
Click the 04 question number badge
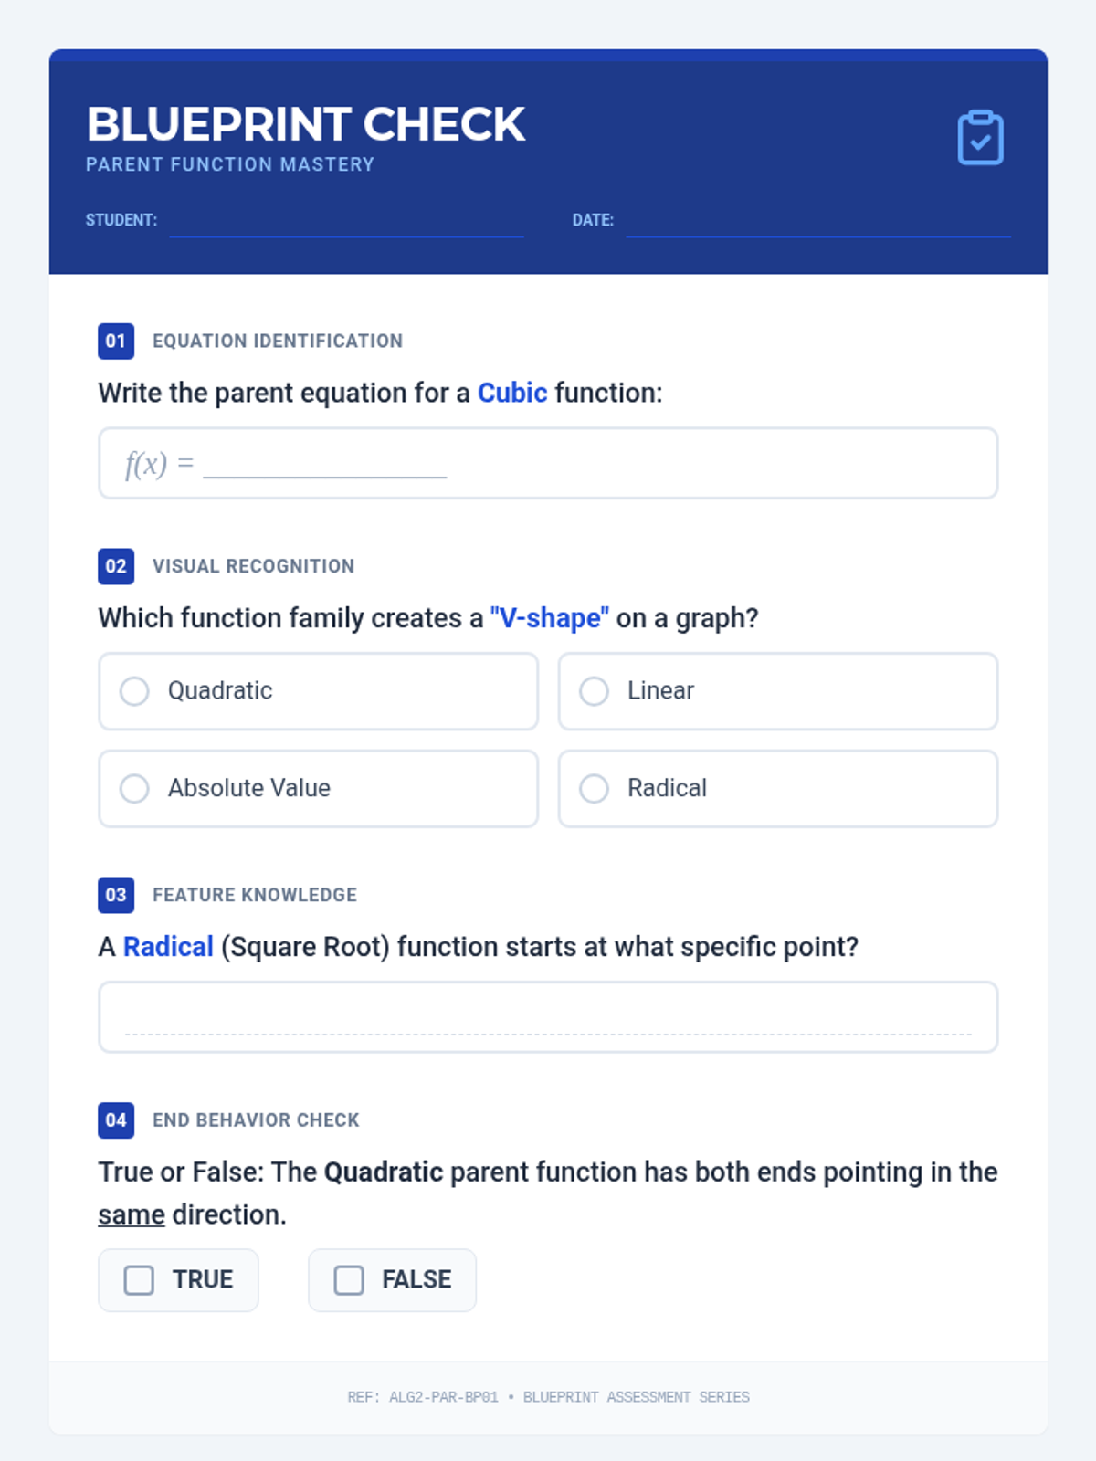pos(116,1120)
